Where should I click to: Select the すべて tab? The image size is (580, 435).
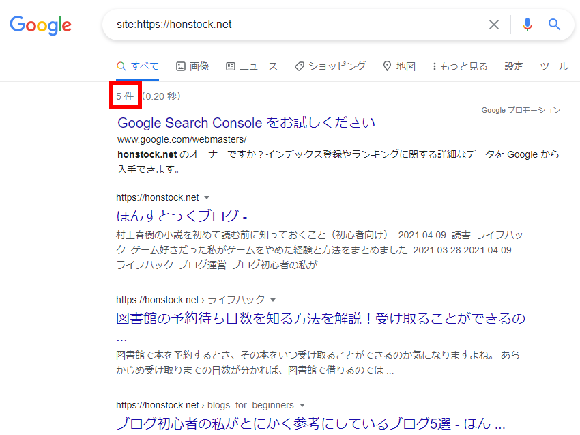click(138, 66)
